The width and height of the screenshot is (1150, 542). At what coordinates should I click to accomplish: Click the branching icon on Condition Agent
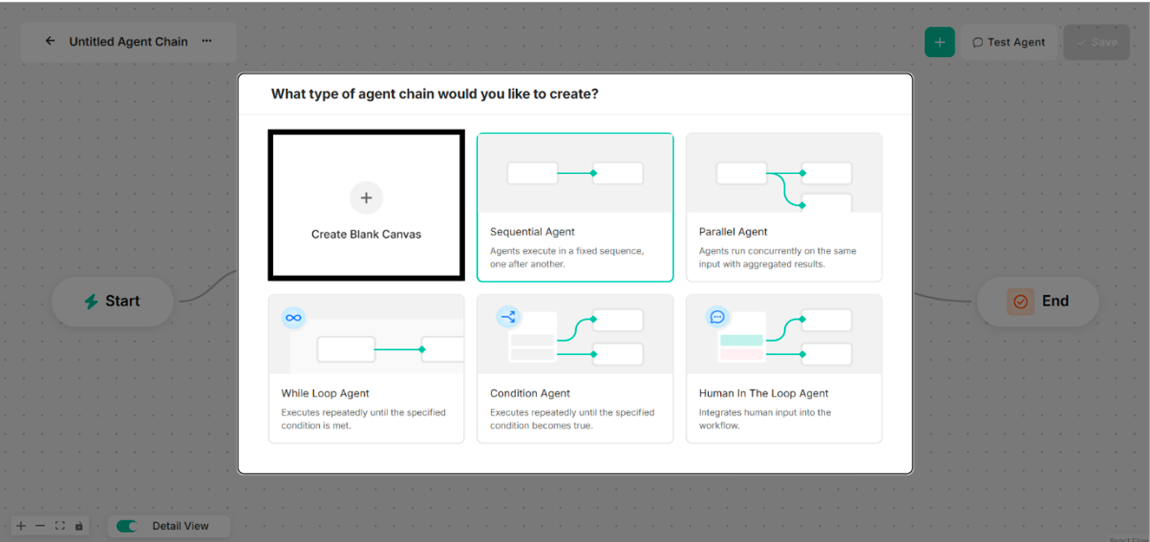pos(508,316)
